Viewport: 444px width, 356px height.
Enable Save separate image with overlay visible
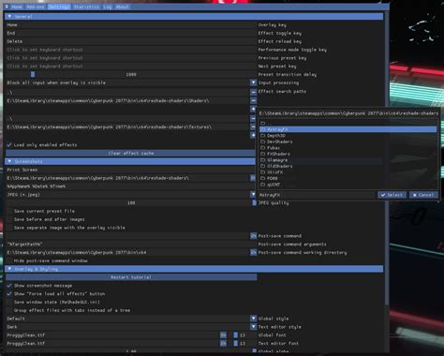9,228
